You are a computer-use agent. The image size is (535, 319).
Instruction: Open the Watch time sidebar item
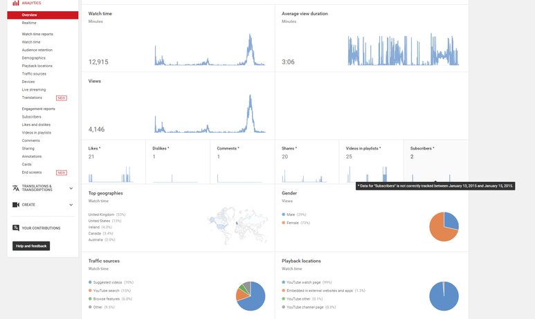31,42
